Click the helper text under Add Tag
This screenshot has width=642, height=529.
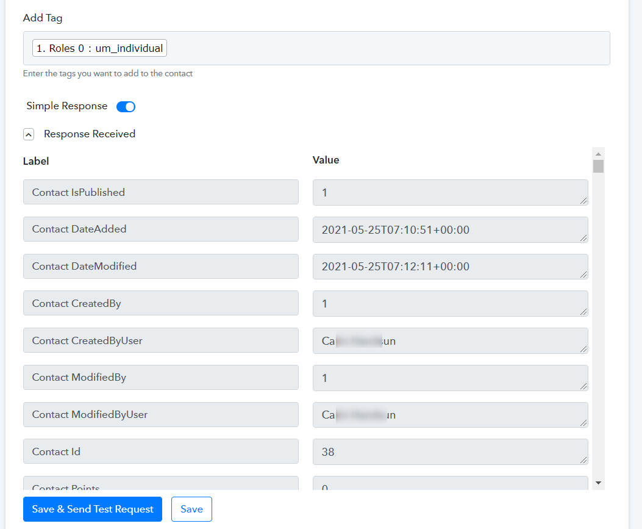tap(108, 73)
